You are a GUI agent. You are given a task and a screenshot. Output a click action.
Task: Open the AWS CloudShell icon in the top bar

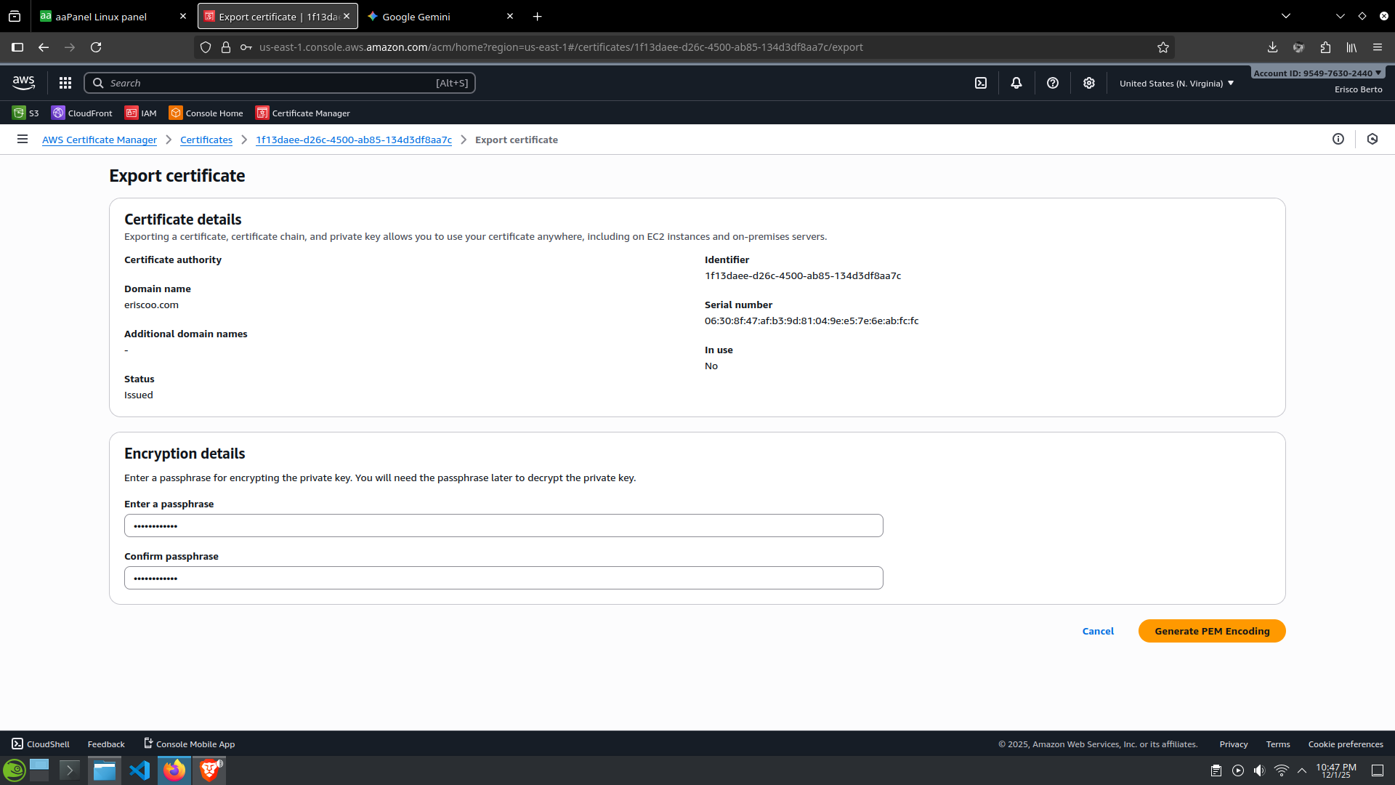tap(981, 83)
